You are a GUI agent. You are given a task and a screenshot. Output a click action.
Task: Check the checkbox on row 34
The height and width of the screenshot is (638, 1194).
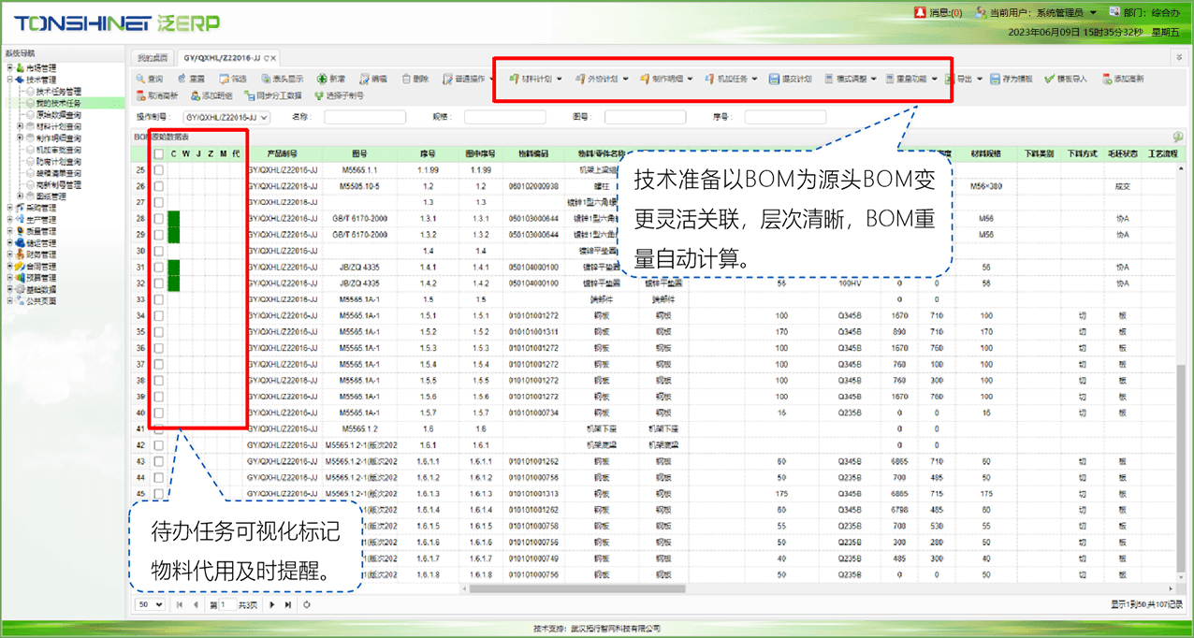pyautogui.click(x=159, y=316)
